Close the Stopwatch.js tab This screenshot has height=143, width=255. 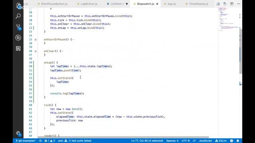point(157,4)
